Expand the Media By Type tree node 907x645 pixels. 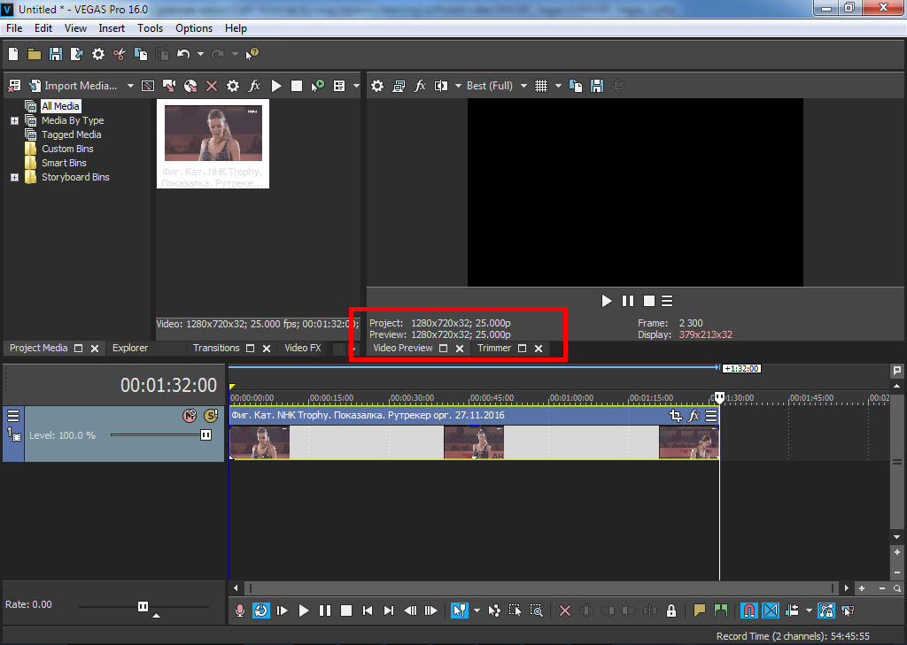14,120
